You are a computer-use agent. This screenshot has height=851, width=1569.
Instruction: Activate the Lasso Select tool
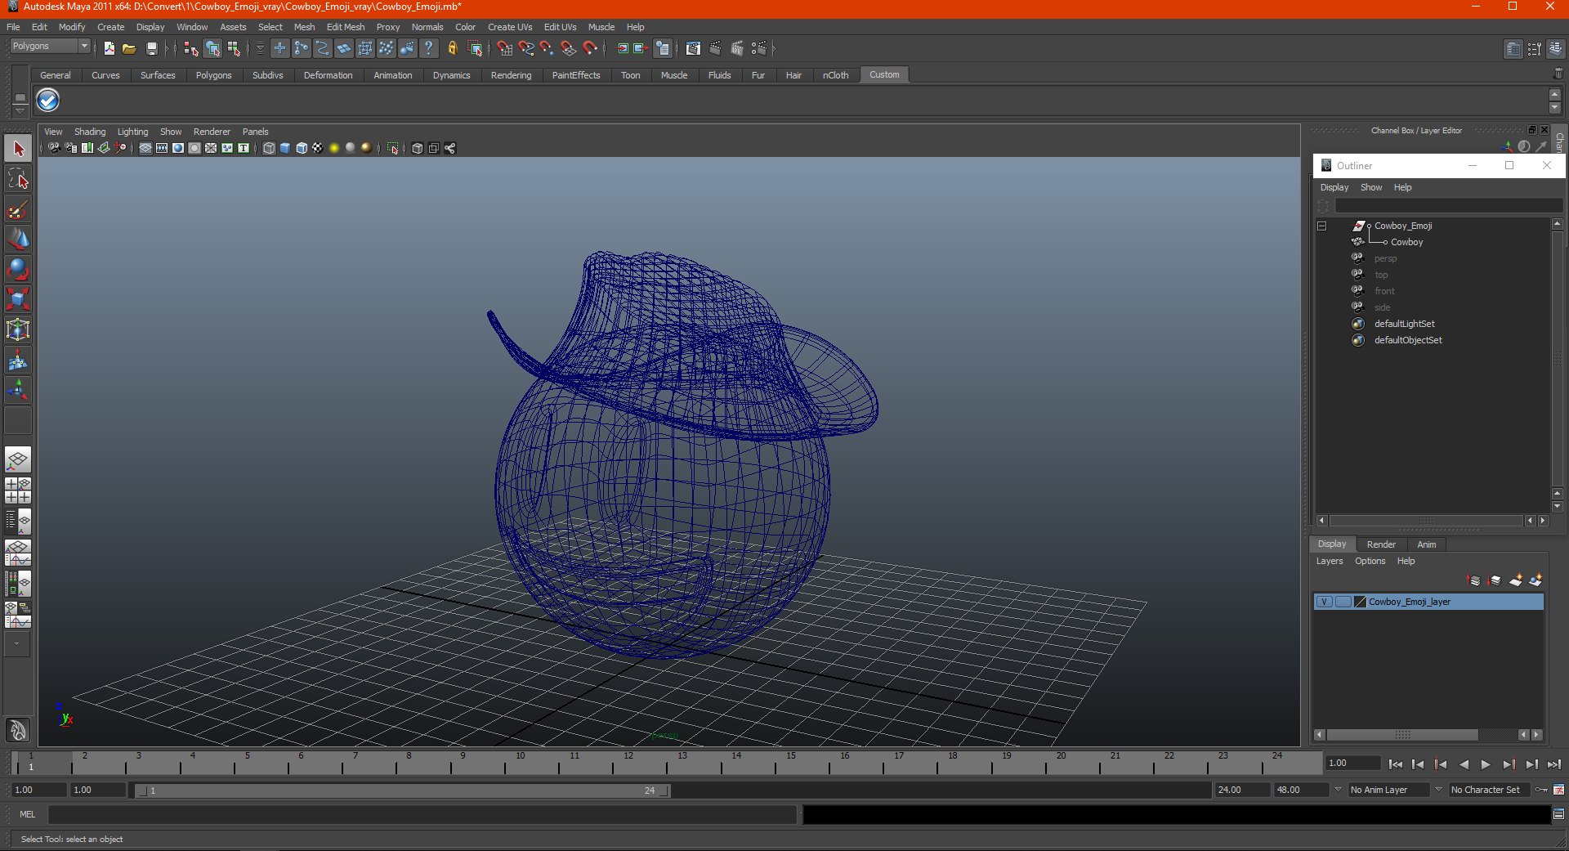coord(18,179)
